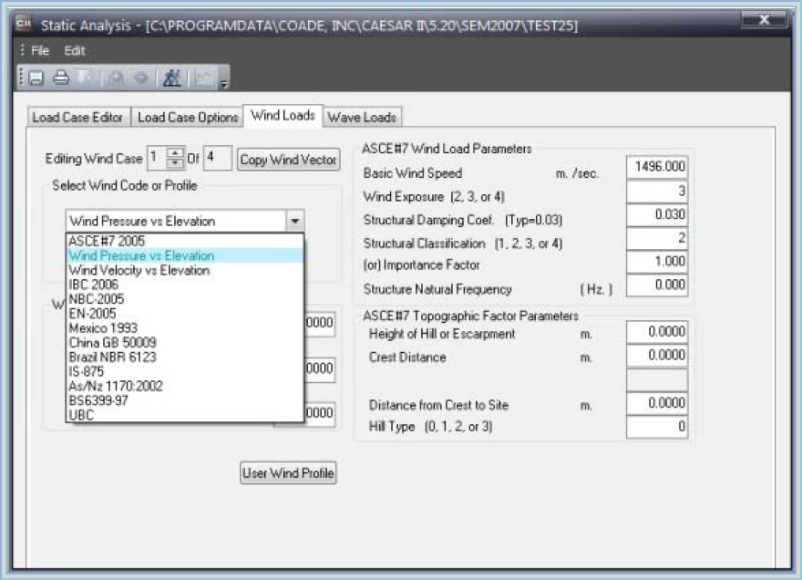Choose BS6399-97 wind code
This screenshot has width=802, height=580.
pyautogui.click(x=185, y=400)
